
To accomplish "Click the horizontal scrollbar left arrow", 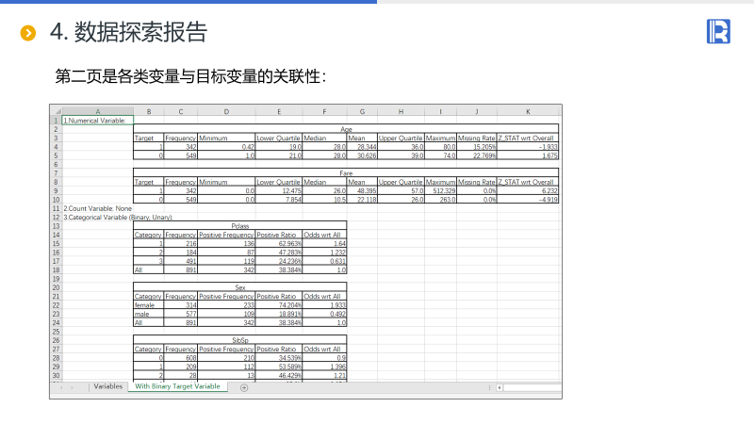I will tap(500, 387).
